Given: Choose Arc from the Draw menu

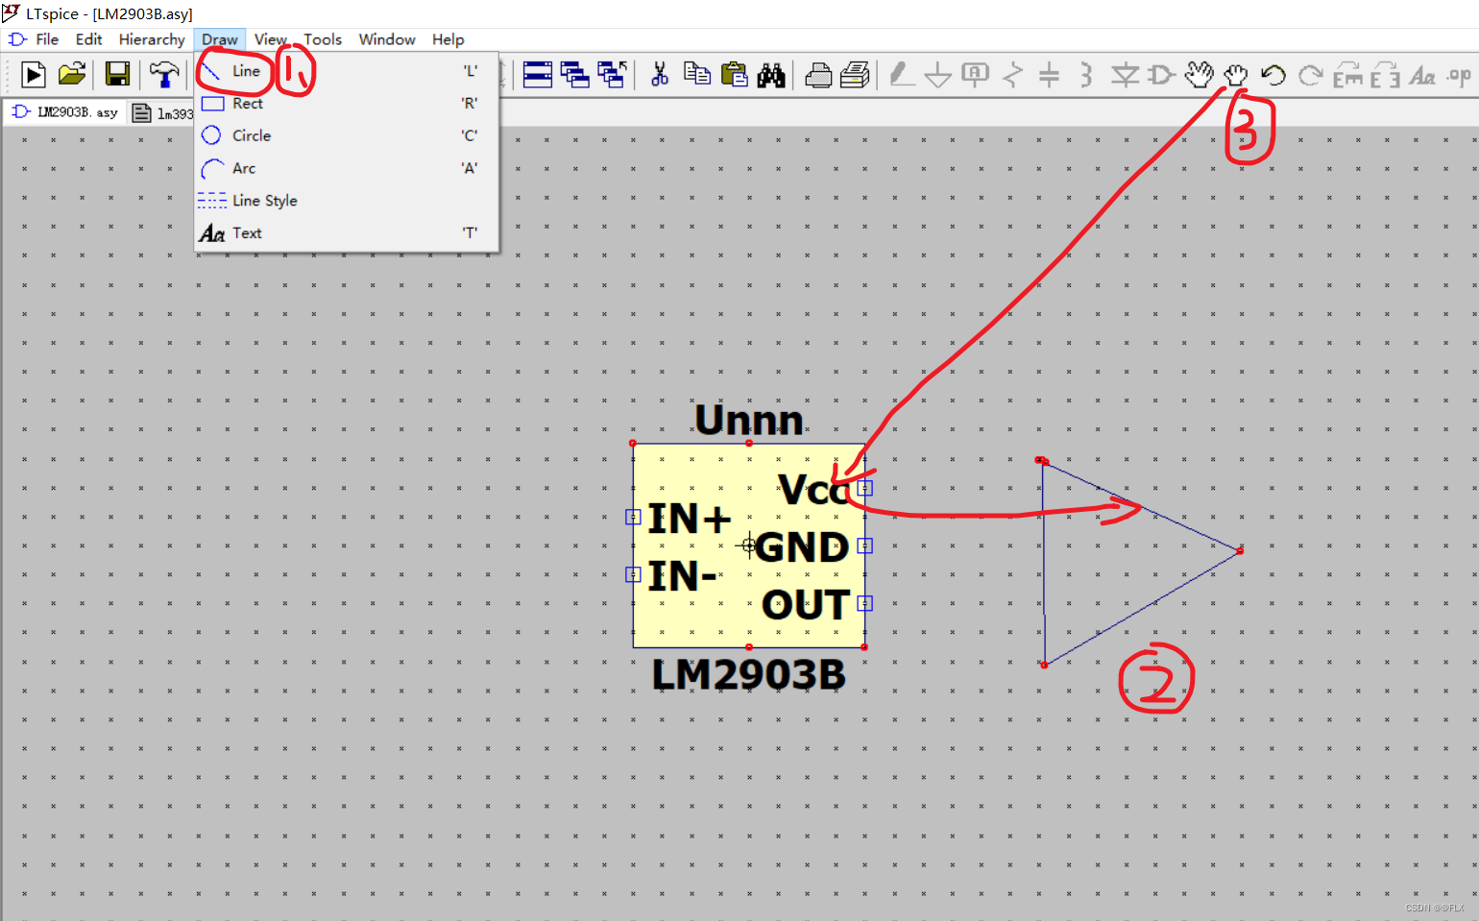Looking at the screenshot, I should (x=346, y=168).
